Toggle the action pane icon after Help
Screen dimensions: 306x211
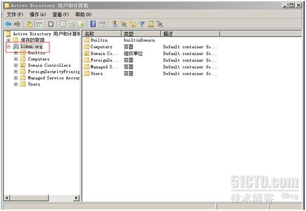102,24
